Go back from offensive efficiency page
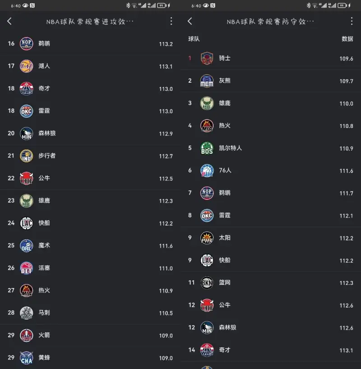 [9, 21]
